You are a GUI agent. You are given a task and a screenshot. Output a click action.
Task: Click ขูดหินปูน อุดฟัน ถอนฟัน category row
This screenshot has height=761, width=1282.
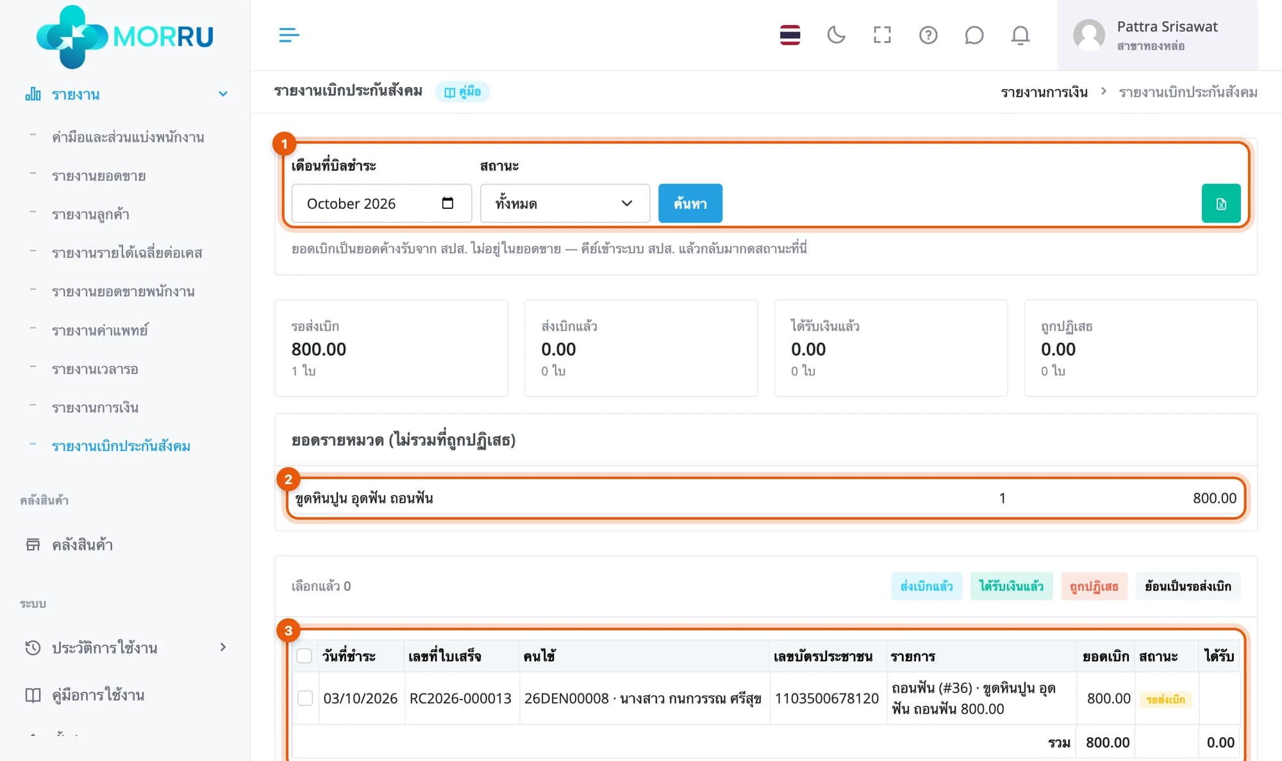[x=766, y=498]
